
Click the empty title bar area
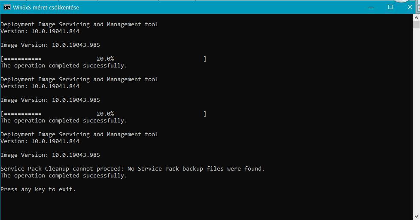tap(215, 7)
